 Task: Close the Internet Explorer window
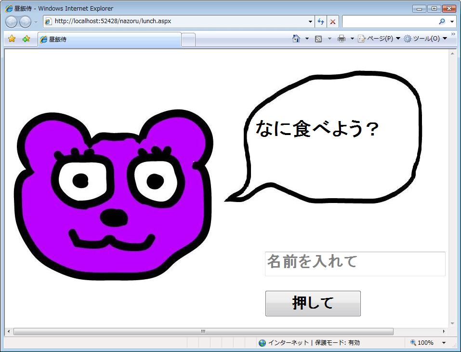pyautogui.click(x=449, y=9)
